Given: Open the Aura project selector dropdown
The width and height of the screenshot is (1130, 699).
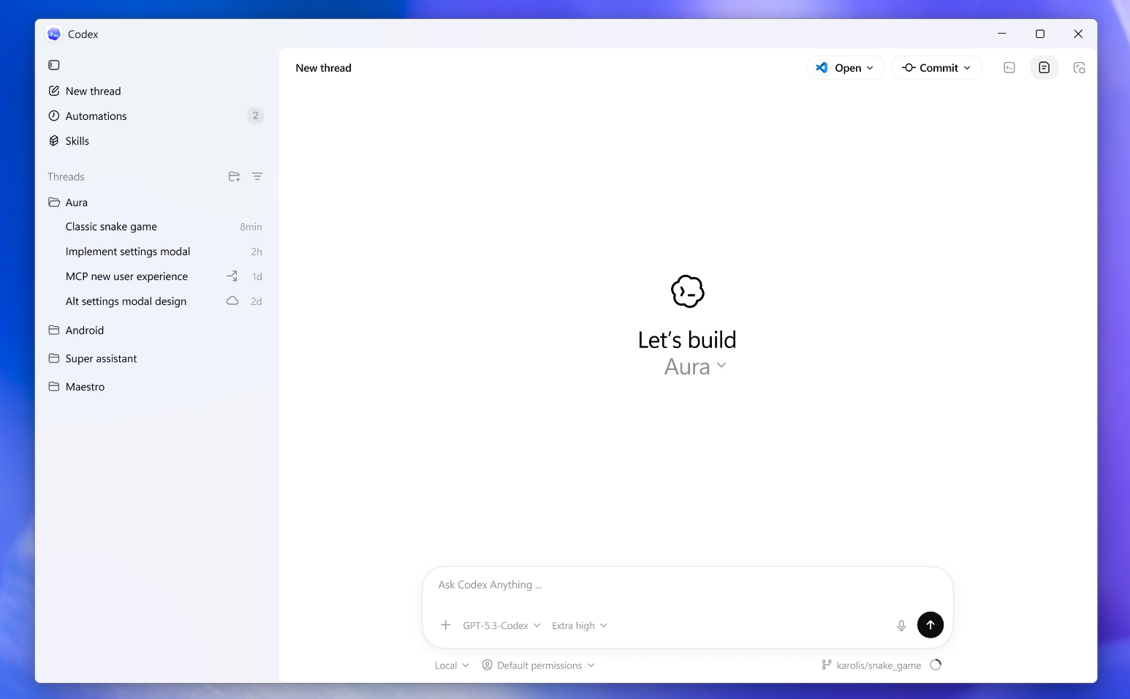Looking at the screenshot, I should (x=695, y=366).
